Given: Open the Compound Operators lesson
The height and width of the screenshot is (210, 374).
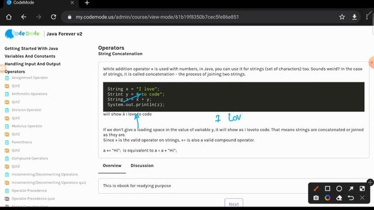Looking at the screenshot, I should [30, 158].
